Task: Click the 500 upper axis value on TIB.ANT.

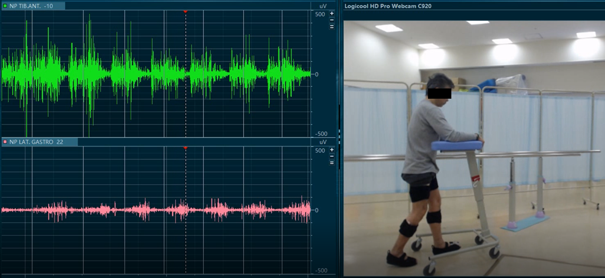Action: coord(320,14)
